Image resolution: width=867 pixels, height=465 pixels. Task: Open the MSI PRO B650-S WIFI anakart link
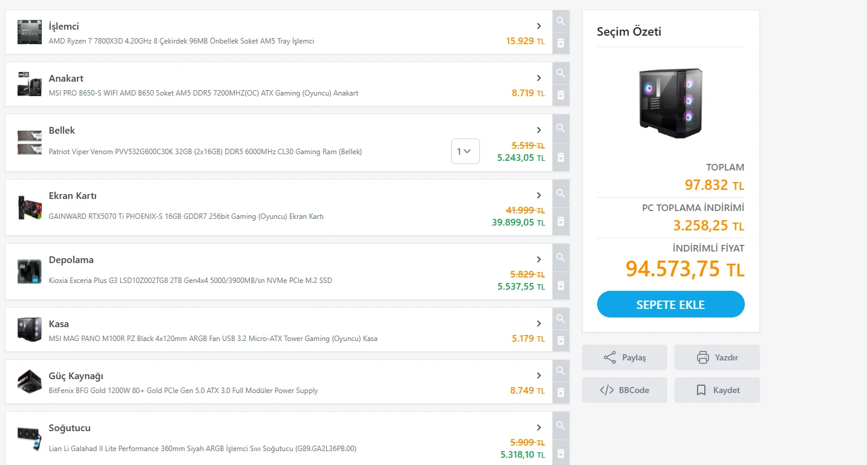click(x=203, y=93)
